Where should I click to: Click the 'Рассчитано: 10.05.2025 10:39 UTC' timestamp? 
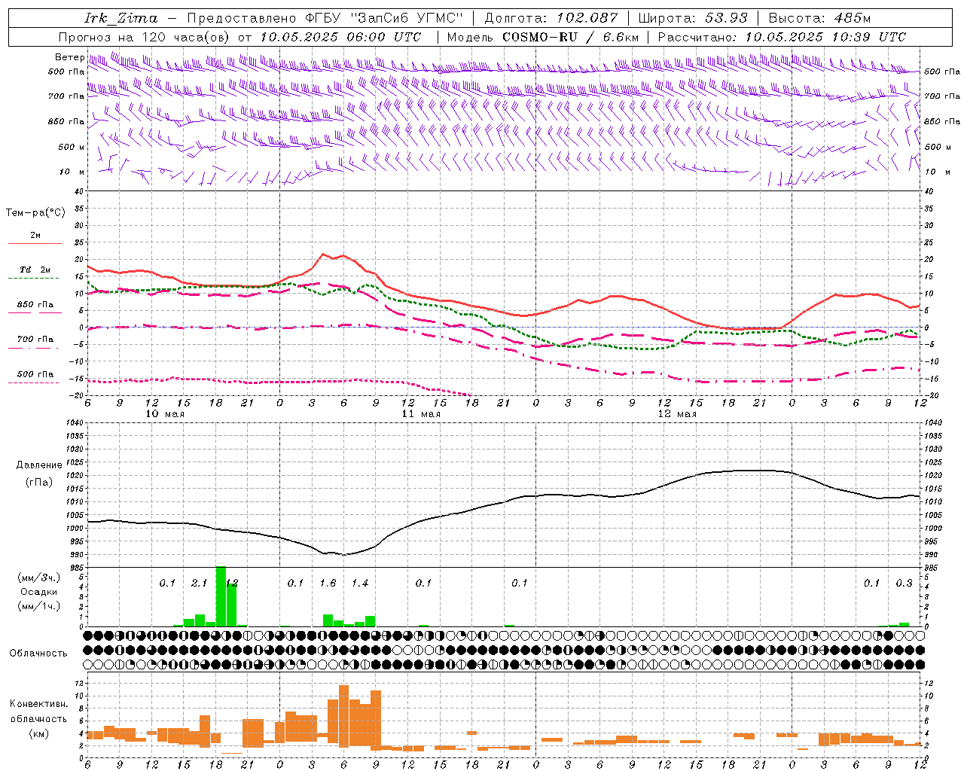pos(782,37)
